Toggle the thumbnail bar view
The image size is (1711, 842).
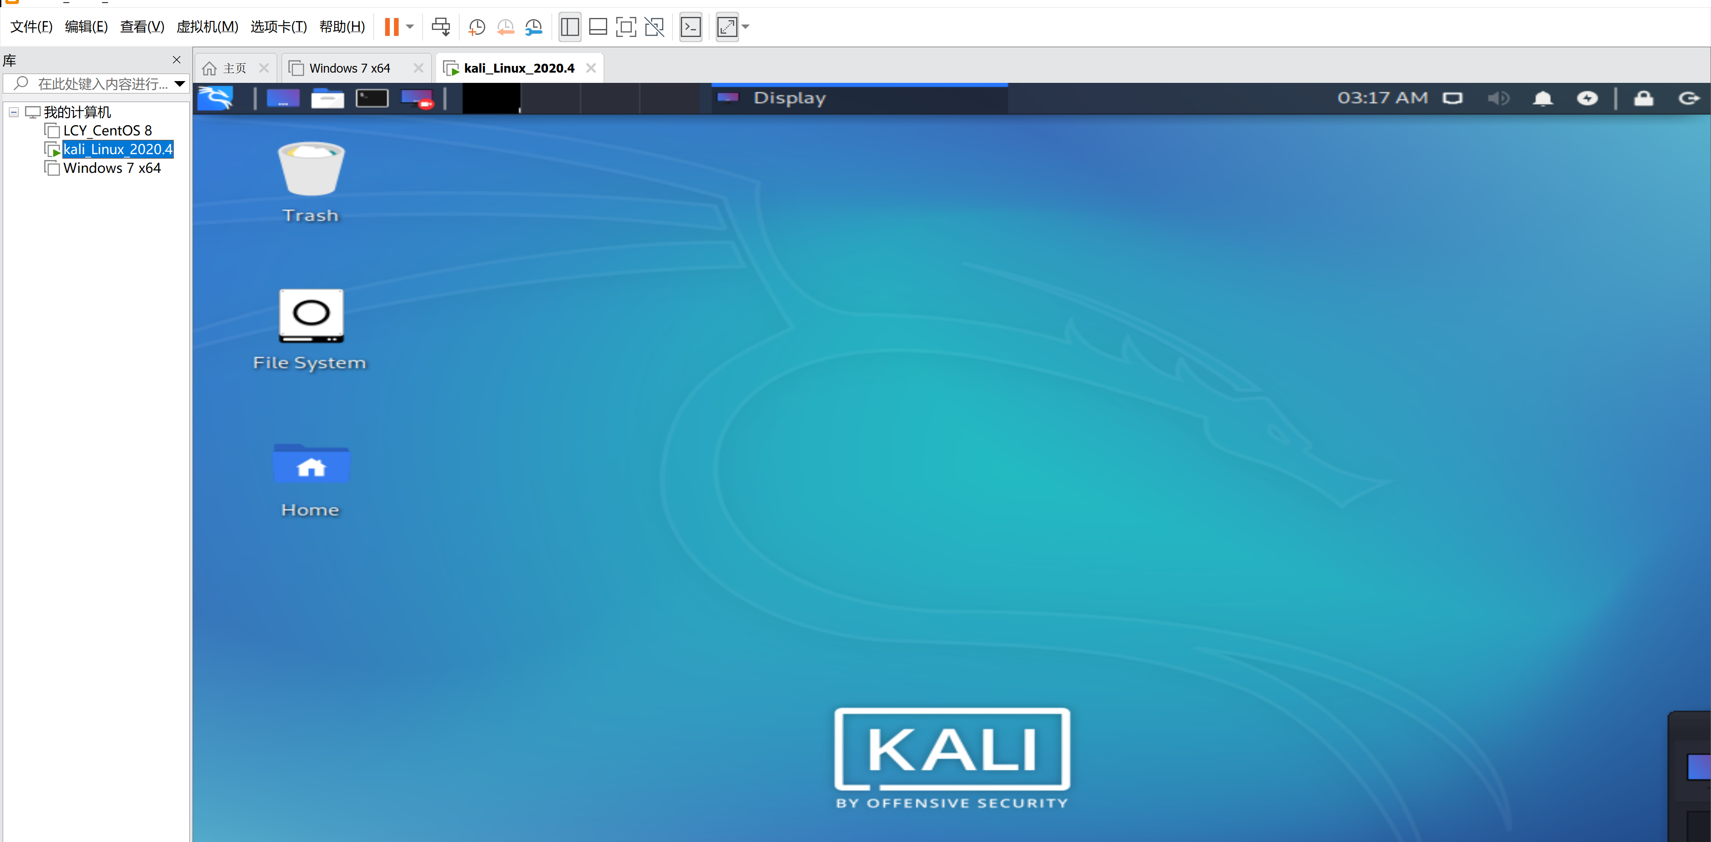pos(598,27)
